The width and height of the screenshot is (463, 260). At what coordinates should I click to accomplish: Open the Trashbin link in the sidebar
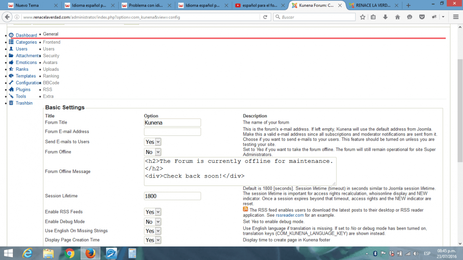point(24,103)
